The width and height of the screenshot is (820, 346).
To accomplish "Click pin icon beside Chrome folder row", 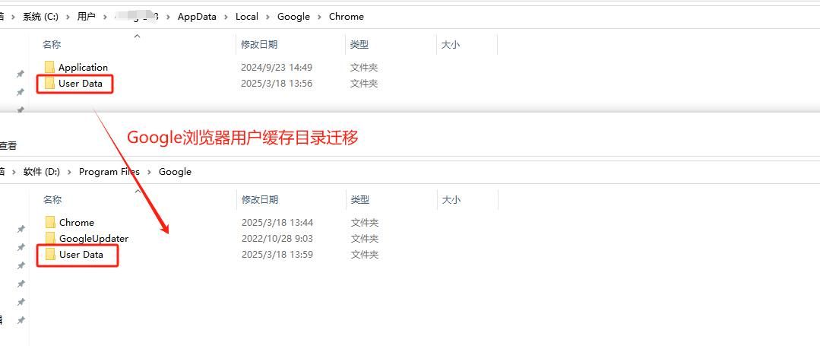I will 21,229.
